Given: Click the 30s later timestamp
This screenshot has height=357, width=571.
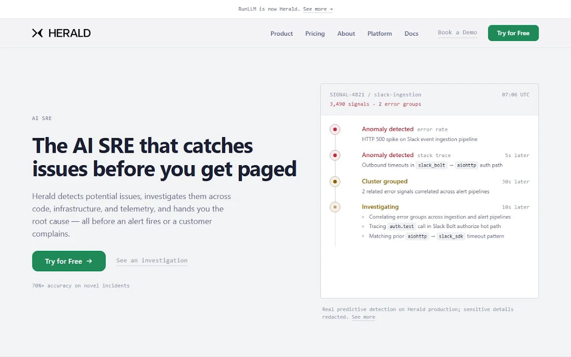Looking at the screenshot, I should [x=515, y=182].
